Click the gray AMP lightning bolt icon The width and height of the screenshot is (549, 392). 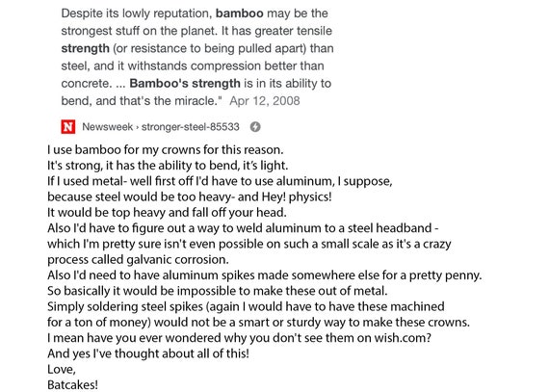click(x=255, y=127)
